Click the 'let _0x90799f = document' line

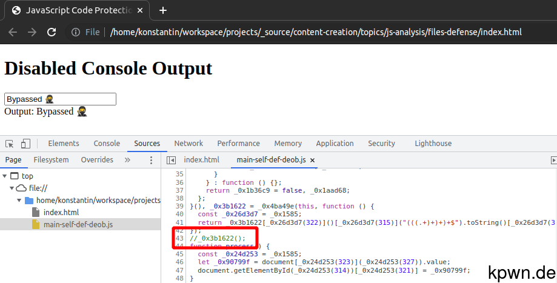tap(324, 262)
